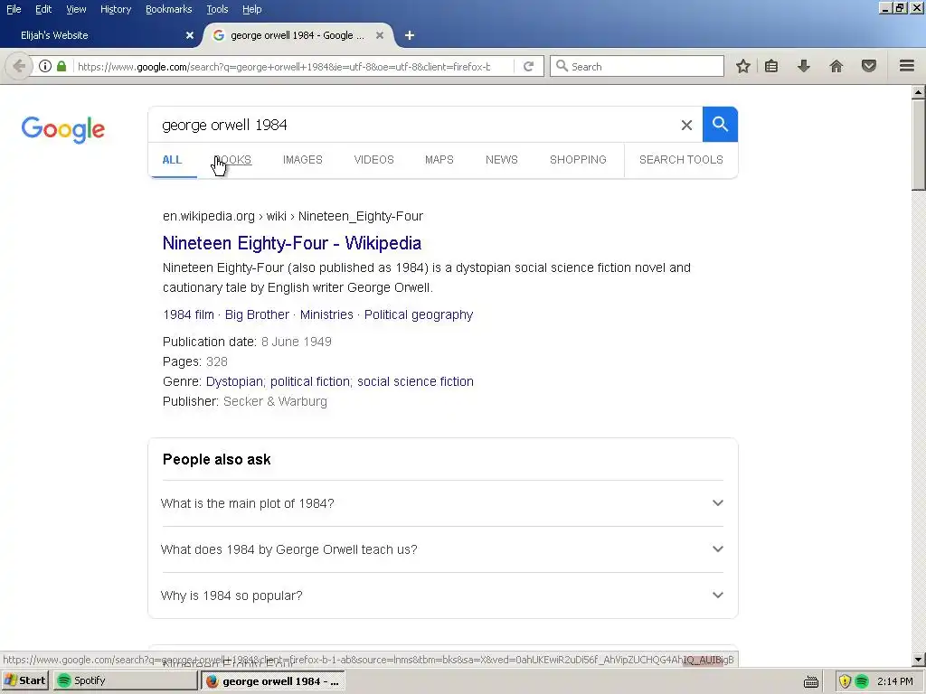Click the taskbar clock showing 2:14 PM
This screenshot has width=926, height=694.
click(x=895, y=681)
